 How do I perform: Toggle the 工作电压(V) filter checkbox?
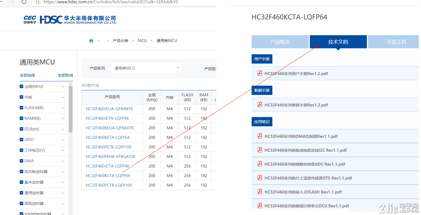tap(22, 150)
